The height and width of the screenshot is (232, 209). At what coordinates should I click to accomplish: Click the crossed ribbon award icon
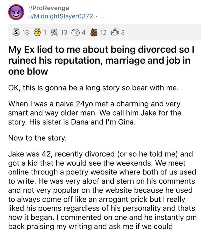(x=54, y=33)
